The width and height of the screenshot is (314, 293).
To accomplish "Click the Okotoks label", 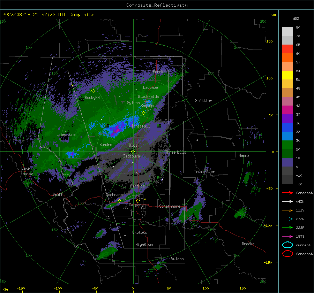I will click(140, 232).
